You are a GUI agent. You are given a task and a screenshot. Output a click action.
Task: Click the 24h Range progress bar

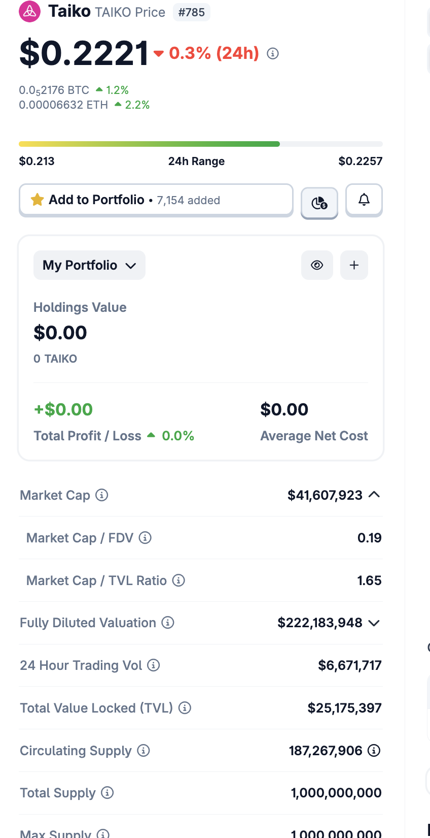tap(200, 144)
